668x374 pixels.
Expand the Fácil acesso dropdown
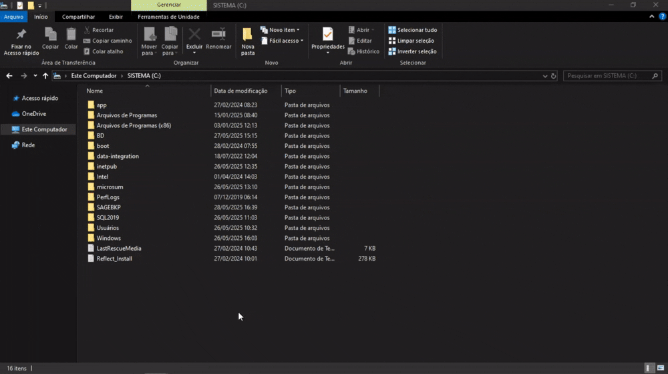283,41
